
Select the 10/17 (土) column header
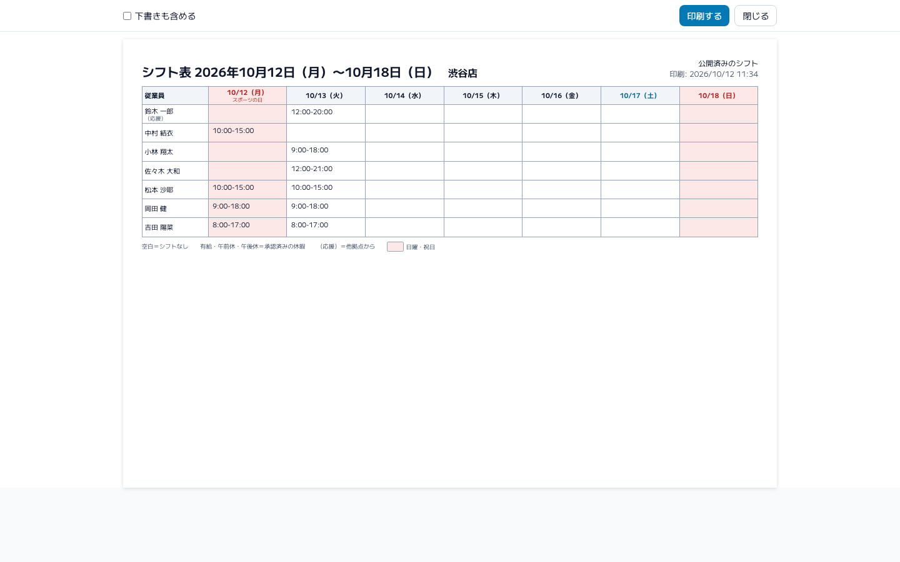coord(640,96)
